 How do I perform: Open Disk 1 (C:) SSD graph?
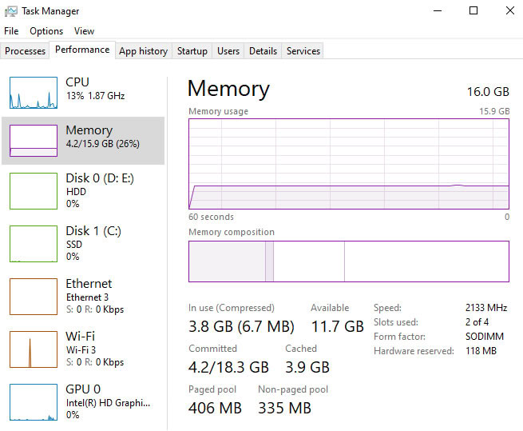[34, 244]
